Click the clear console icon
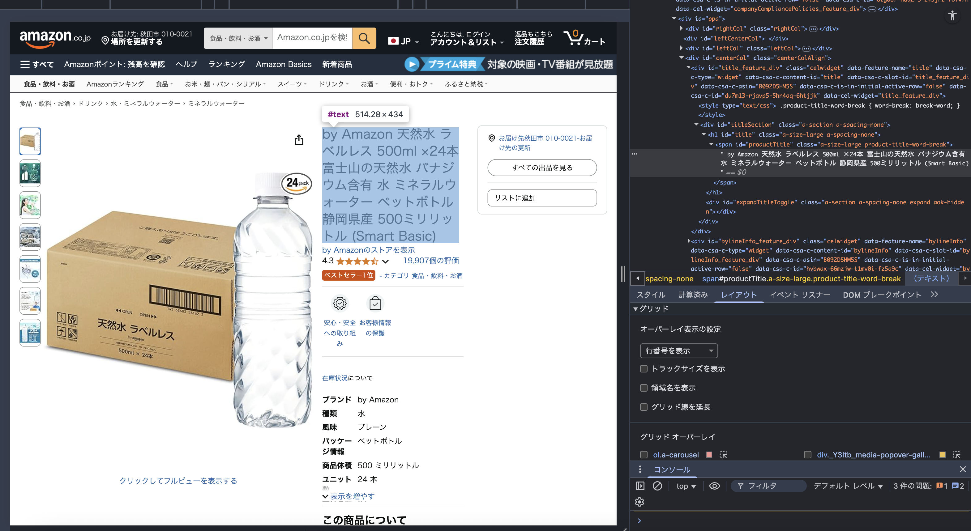Viewport: 971px width, 531px height. pyautogui.click(x=658, y=486)
